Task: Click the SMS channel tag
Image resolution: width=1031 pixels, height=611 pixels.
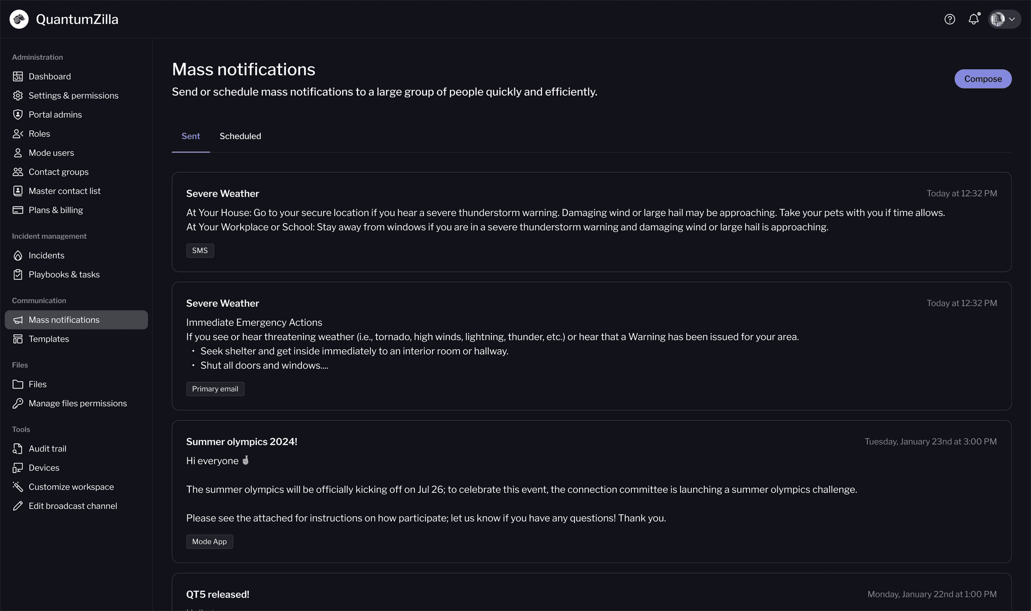Action: (x=200, y=251)
